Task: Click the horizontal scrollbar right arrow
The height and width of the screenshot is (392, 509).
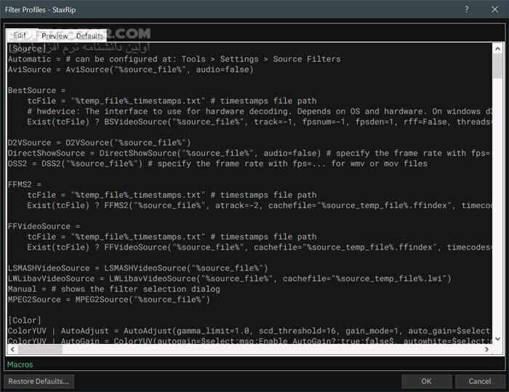Action: tap(487, 348)
